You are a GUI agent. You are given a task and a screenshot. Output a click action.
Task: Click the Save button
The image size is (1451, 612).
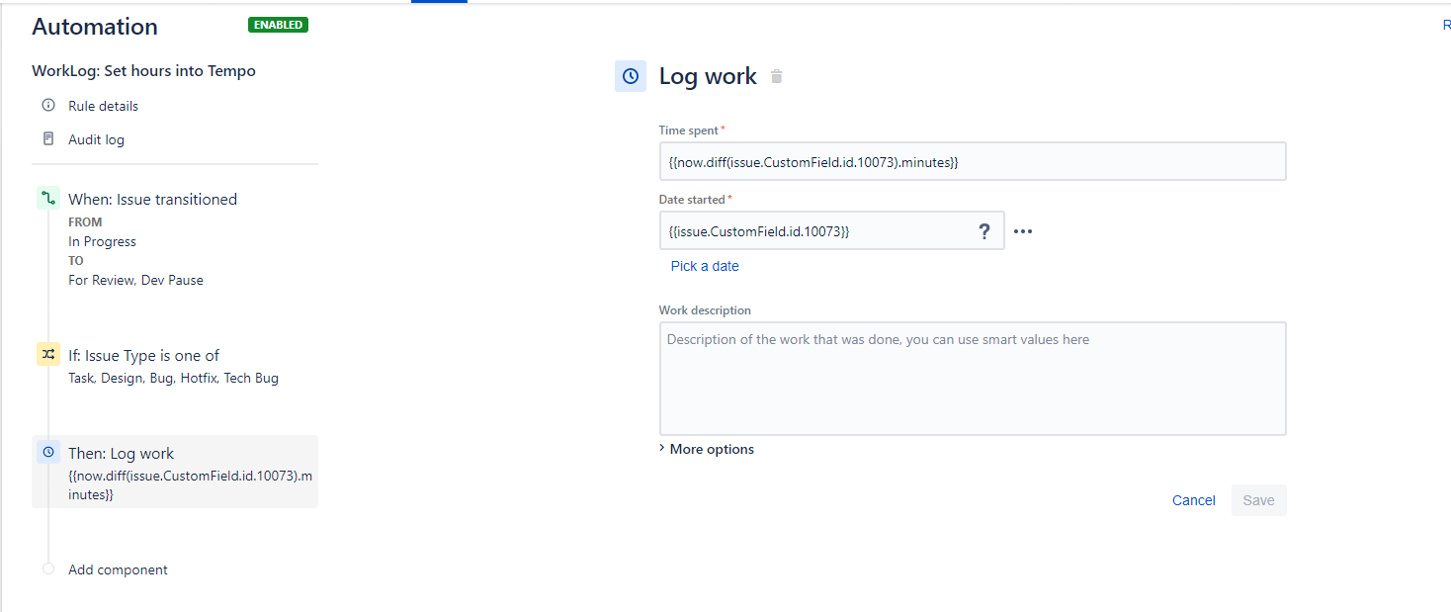(x=1258, y=500)
